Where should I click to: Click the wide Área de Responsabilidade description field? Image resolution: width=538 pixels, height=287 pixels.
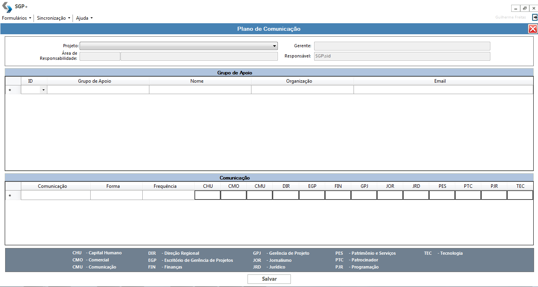pos(199,56)
